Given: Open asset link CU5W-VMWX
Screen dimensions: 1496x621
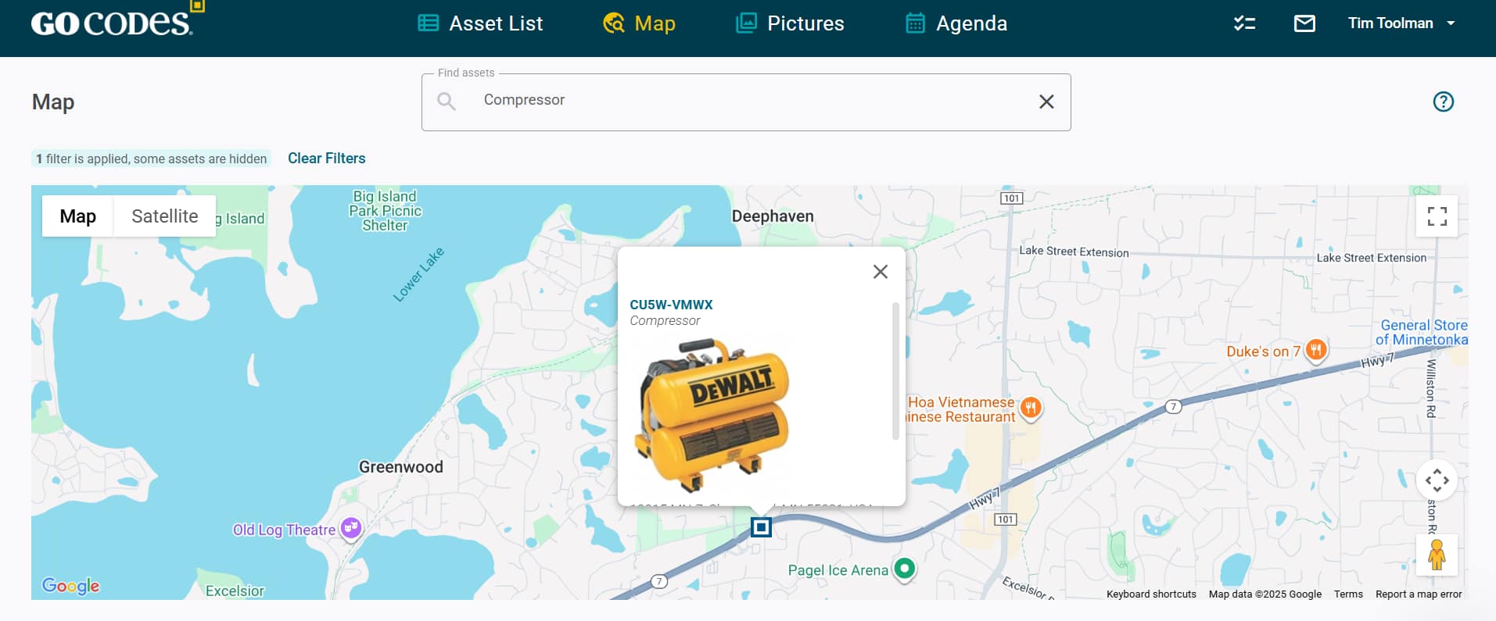Looking at the screenshot, I should [671, 305].
